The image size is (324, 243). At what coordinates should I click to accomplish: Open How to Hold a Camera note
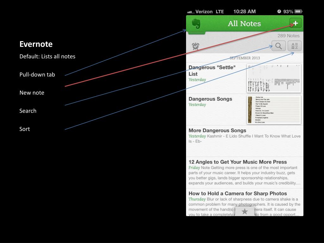pos(245,202)
